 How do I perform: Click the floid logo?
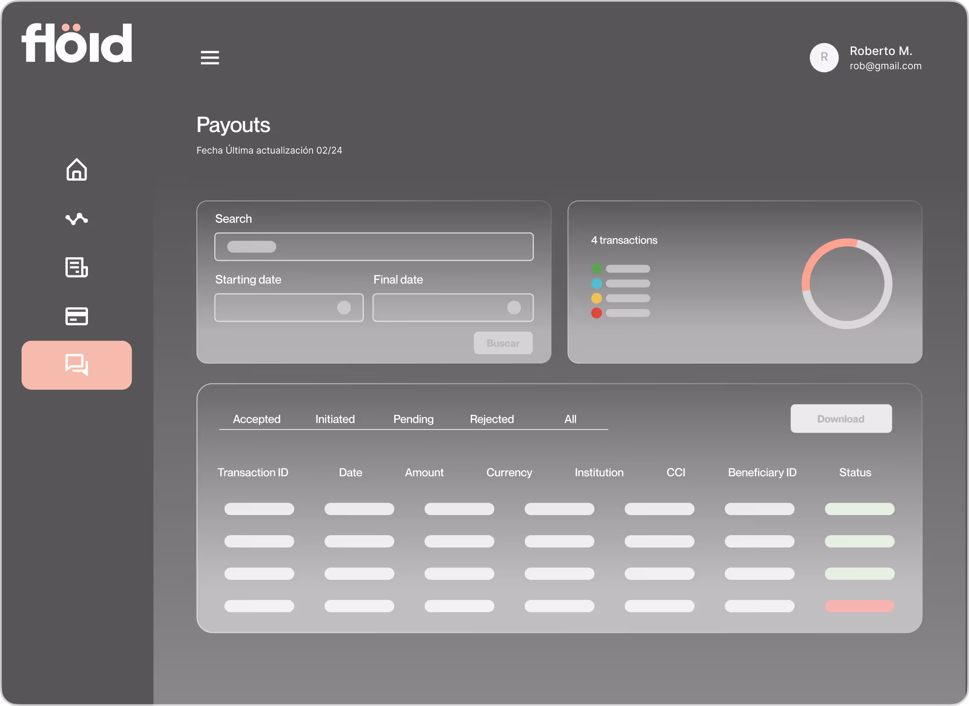pyautogui.click(x=77, y=43)
